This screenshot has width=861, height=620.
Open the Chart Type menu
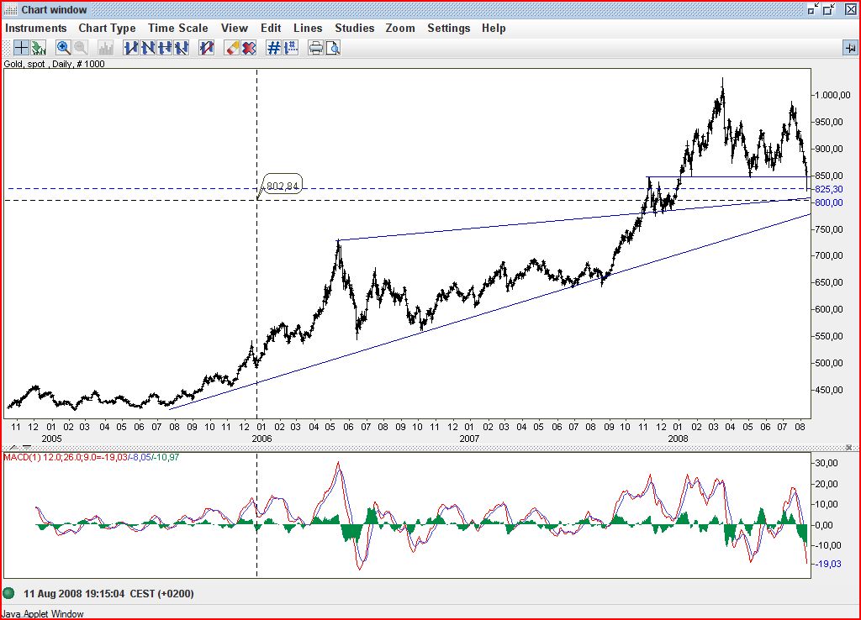click(x=107, y=28)
